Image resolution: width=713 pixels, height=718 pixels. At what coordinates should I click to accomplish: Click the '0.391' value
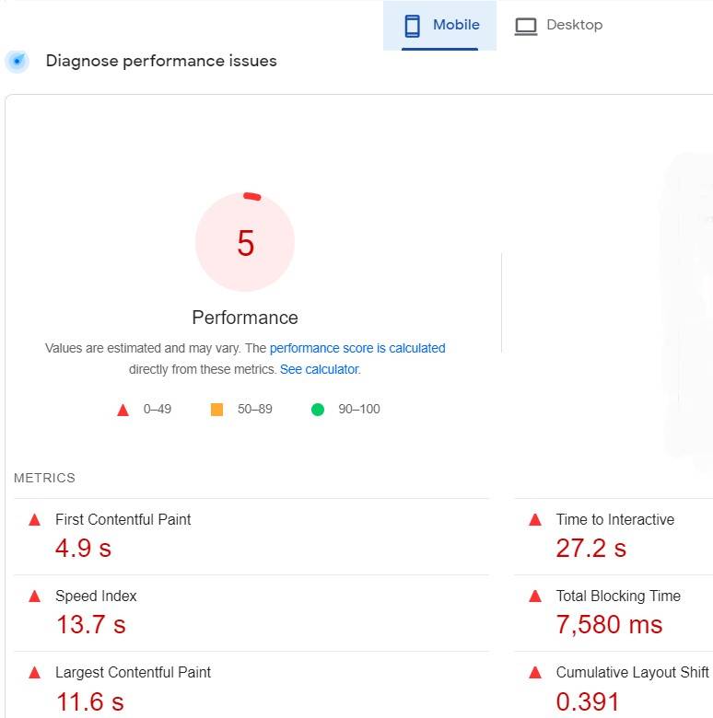[x=588, y=701]
